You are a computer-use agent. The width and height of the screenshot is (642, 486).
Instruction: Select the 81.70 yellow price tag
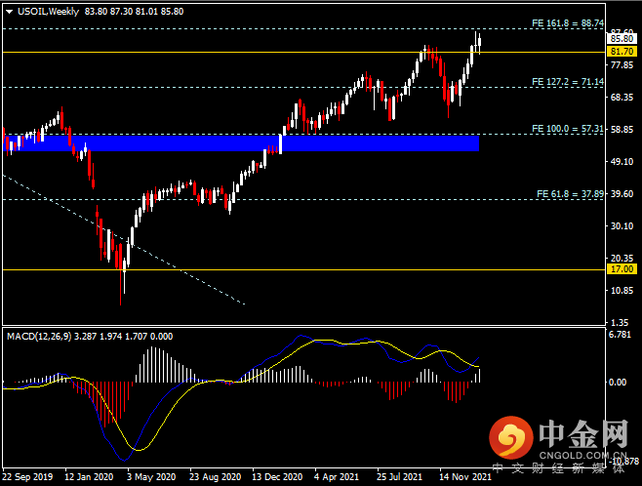622,52
